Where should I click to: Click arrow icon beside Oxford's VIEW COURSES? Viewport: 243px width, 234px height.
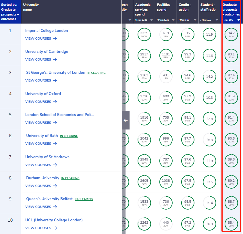pyautogui.click(x=55, y=102)
